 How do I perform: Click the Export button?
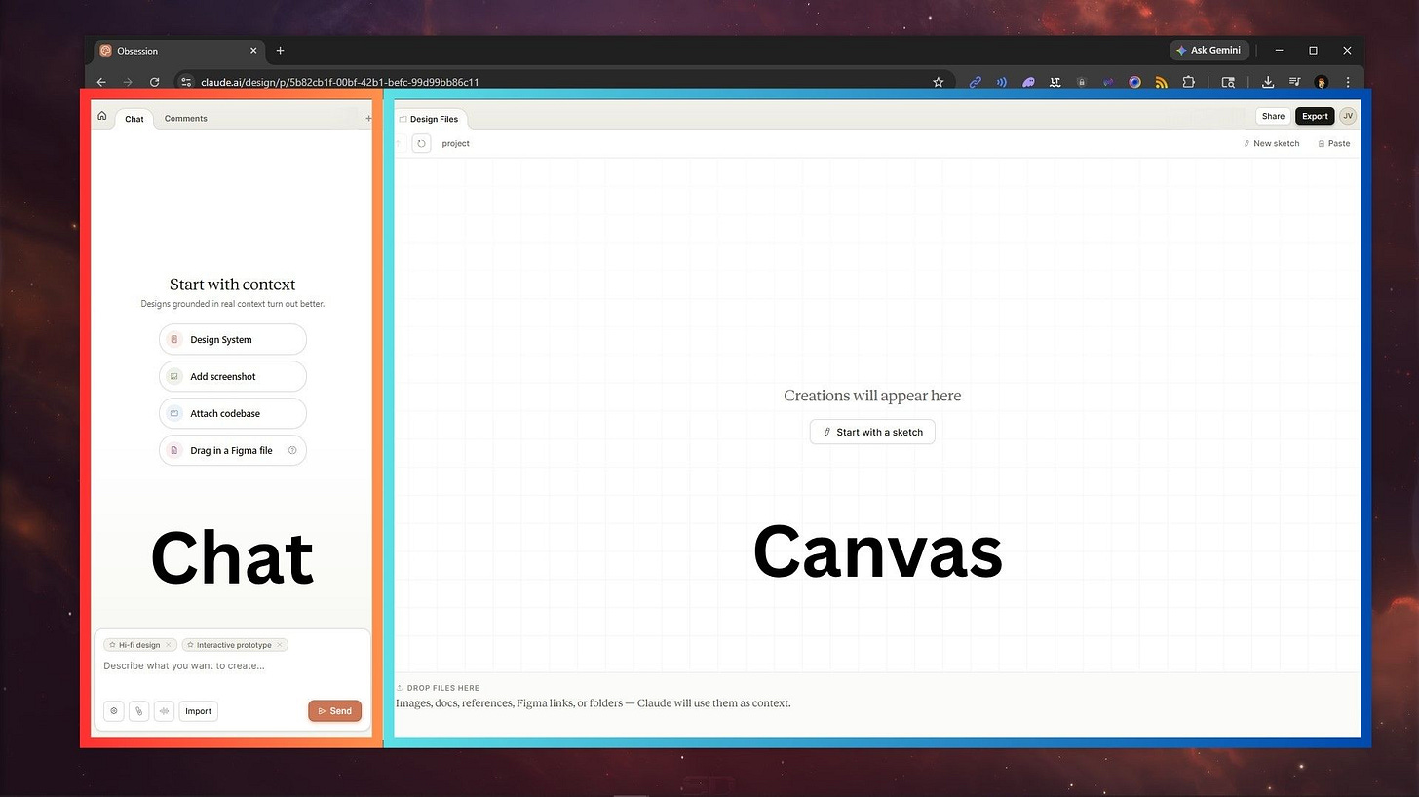tap(1315, 116)
